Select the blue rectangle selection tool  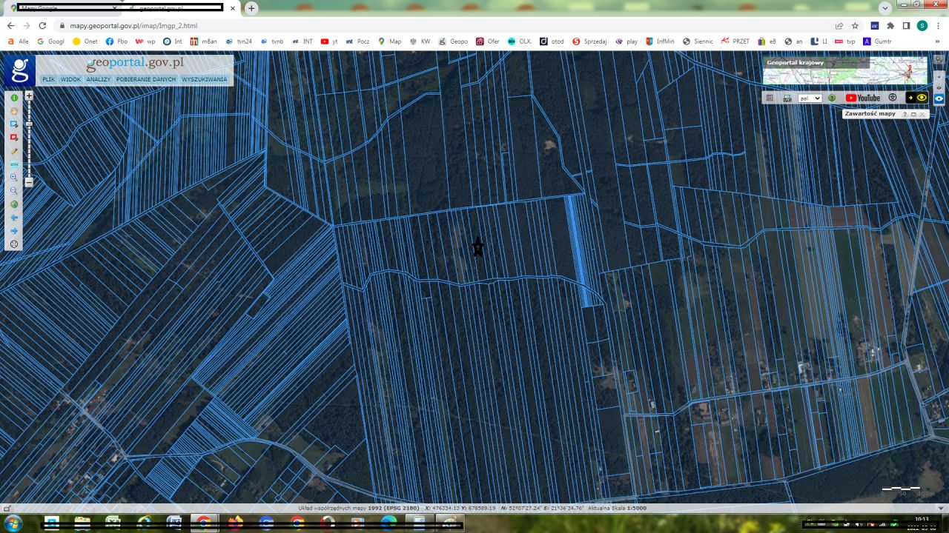coord(14,124)
